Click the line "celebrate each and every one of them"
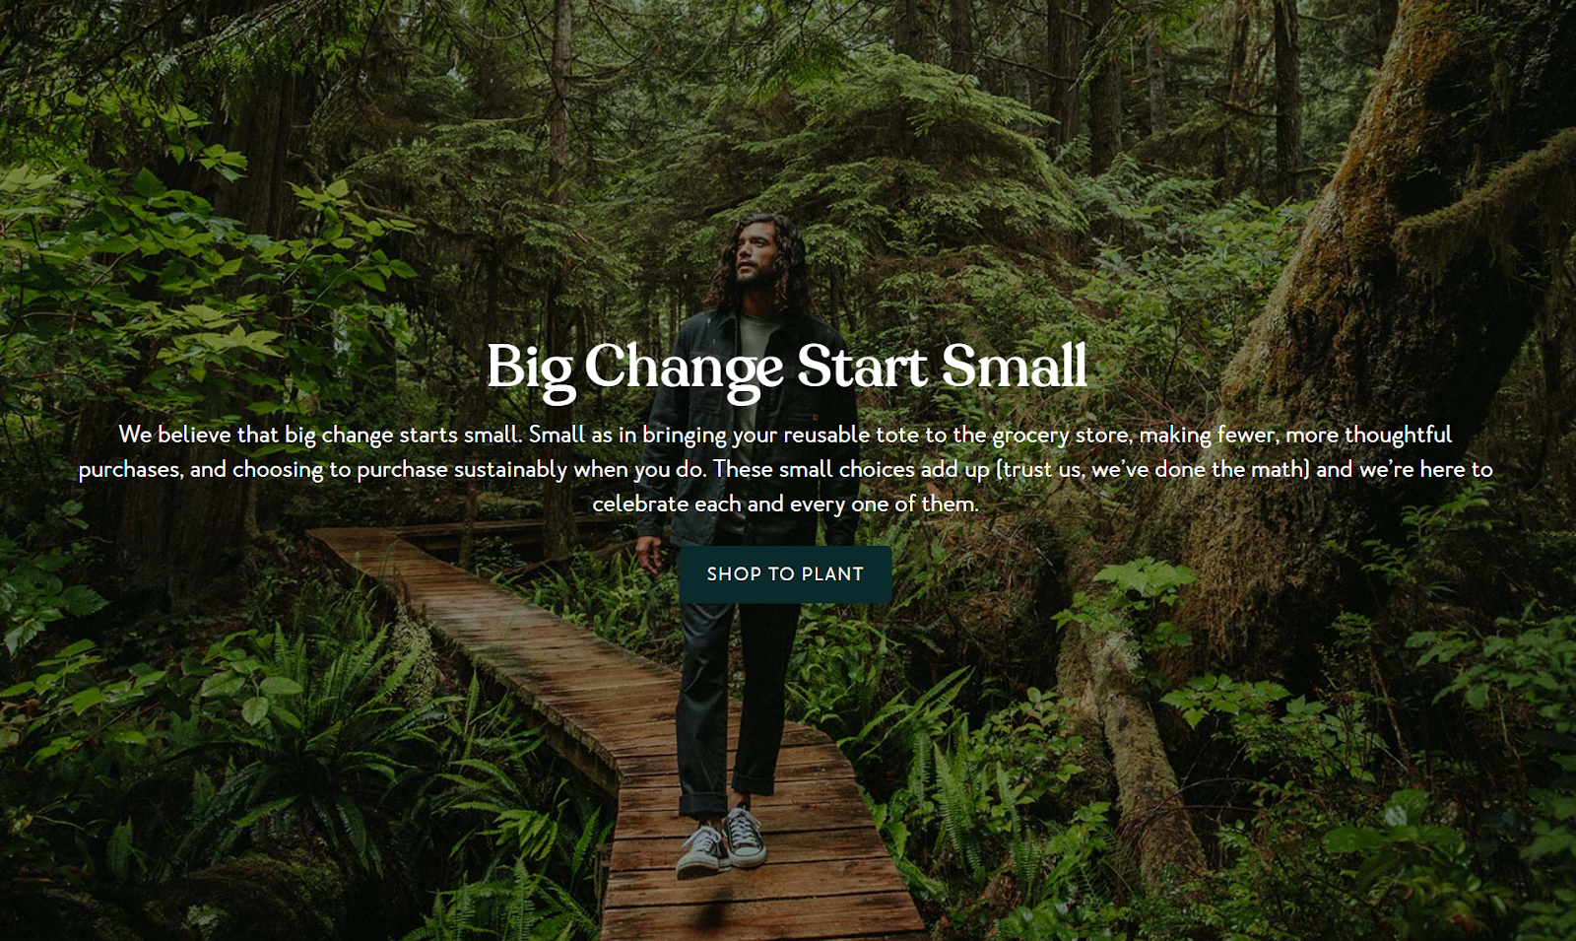Screen dimensions: 1576x941 pyautogui.click(x=785, y=504)
